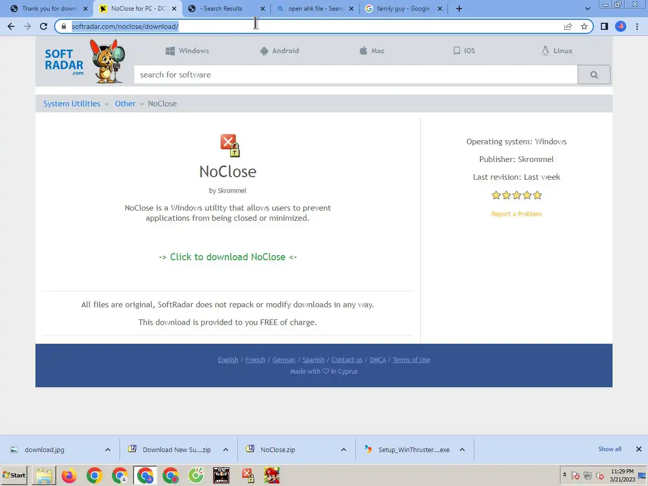Open the downloaded download.jpg file
The image size is (648, 486).
[x=45, y=450]
